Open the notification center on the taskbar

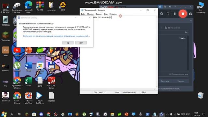[x=204, y=114]
